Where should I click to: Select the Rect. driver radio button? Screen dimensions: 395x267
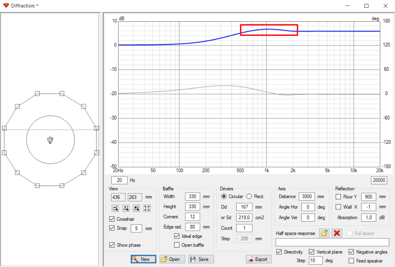click(249, 196)
